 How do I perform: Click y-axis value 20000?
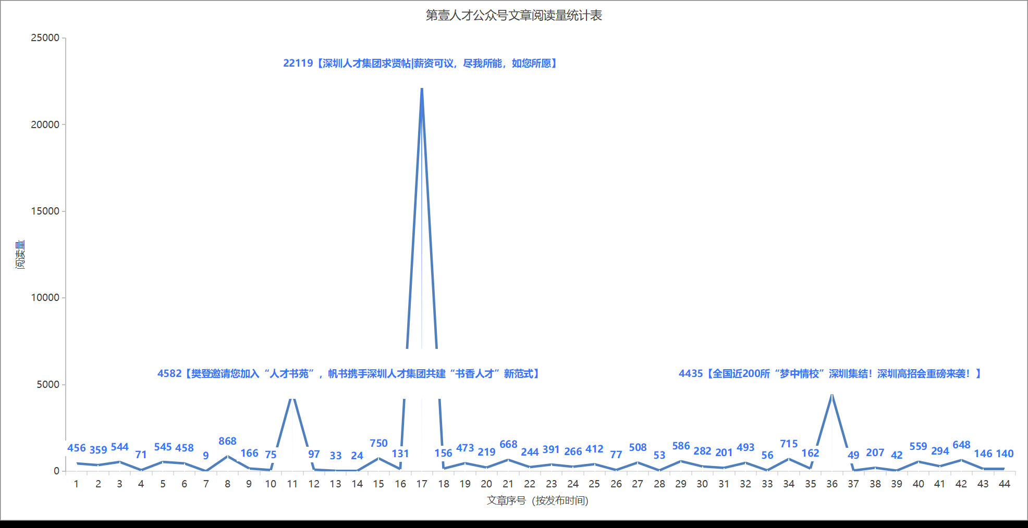(x=45, y=124)
